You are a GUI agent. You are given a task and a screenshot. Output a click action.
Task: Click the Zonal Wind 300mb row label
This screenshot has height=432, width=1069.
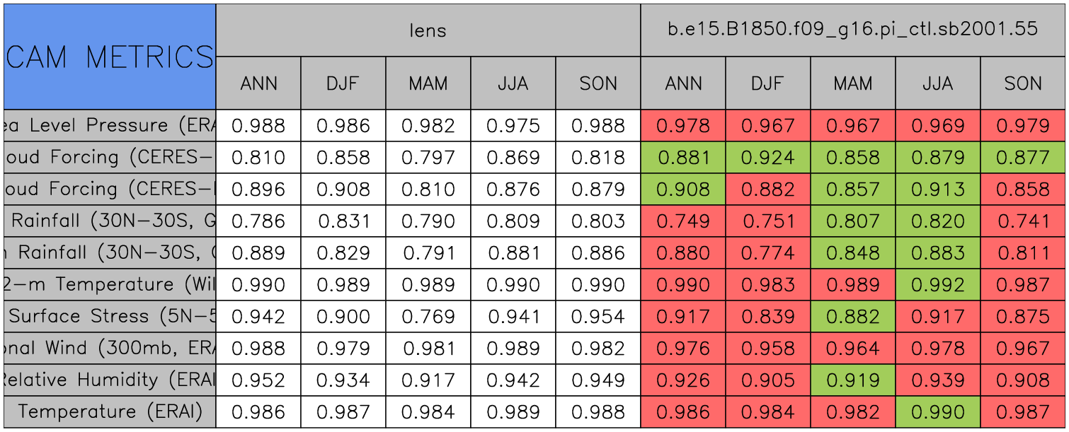pyautogui.click(x=110, y=349)
